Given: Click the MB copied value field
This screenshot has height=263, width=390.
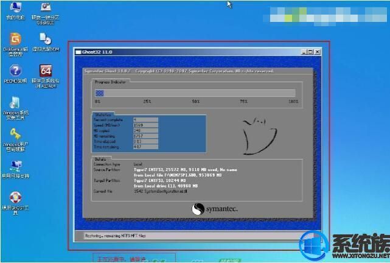Looking at the screenshot, I should point(145,131).
